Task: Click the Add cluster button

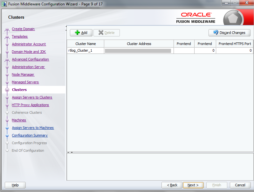Action: 81,33
